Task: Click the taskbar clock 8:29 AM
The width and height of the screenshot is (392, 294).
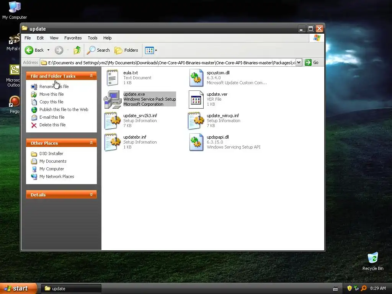Action: point(378,289)
